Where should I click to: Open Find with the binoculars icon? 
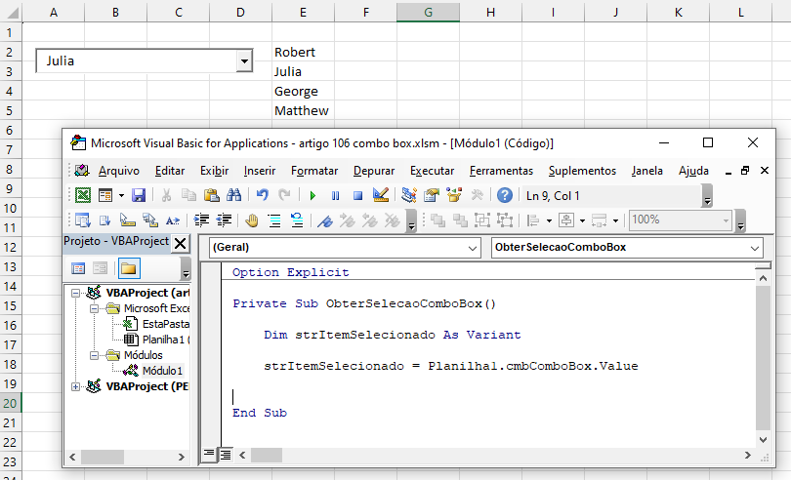[234, 196]
